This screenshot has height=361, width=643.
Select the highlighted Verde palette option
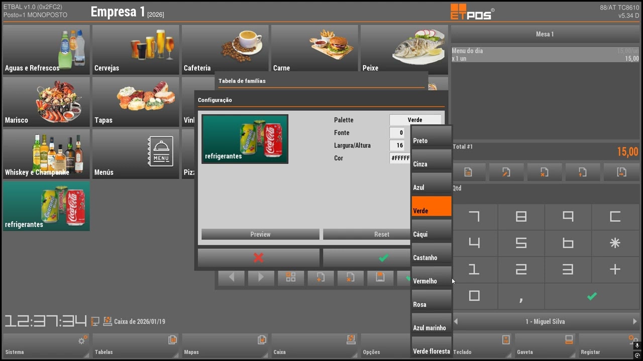[432, 207]
